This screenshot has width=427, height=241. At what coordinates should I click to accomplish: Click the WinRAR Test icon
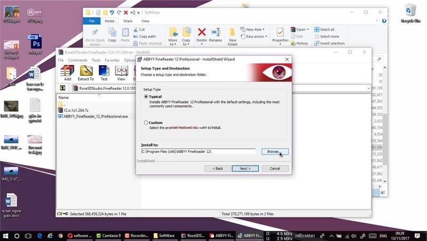[x=104, y=72]
